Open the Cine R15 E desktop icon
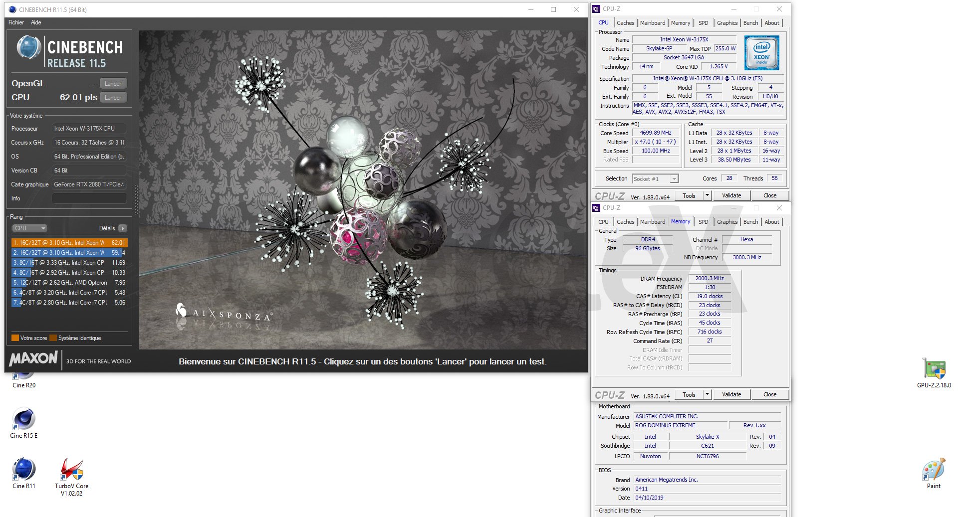 (23, 424)
